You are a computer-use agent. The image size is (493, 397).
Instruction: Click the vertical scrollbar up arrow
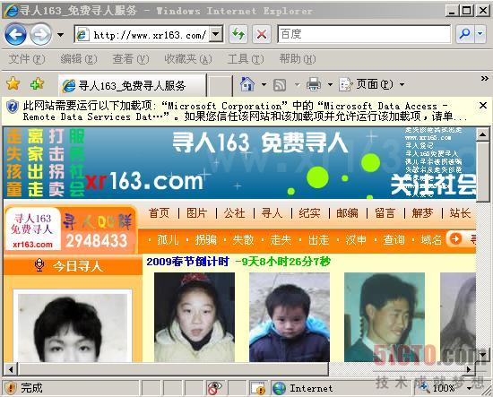pos(482,134)
